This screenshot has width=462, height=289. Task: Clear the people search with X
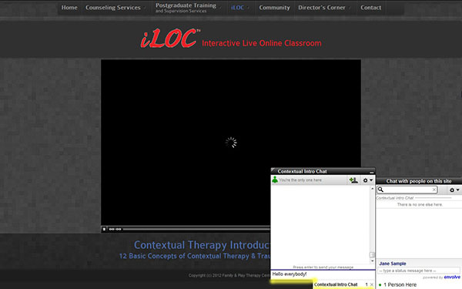(x=434, y=190)
